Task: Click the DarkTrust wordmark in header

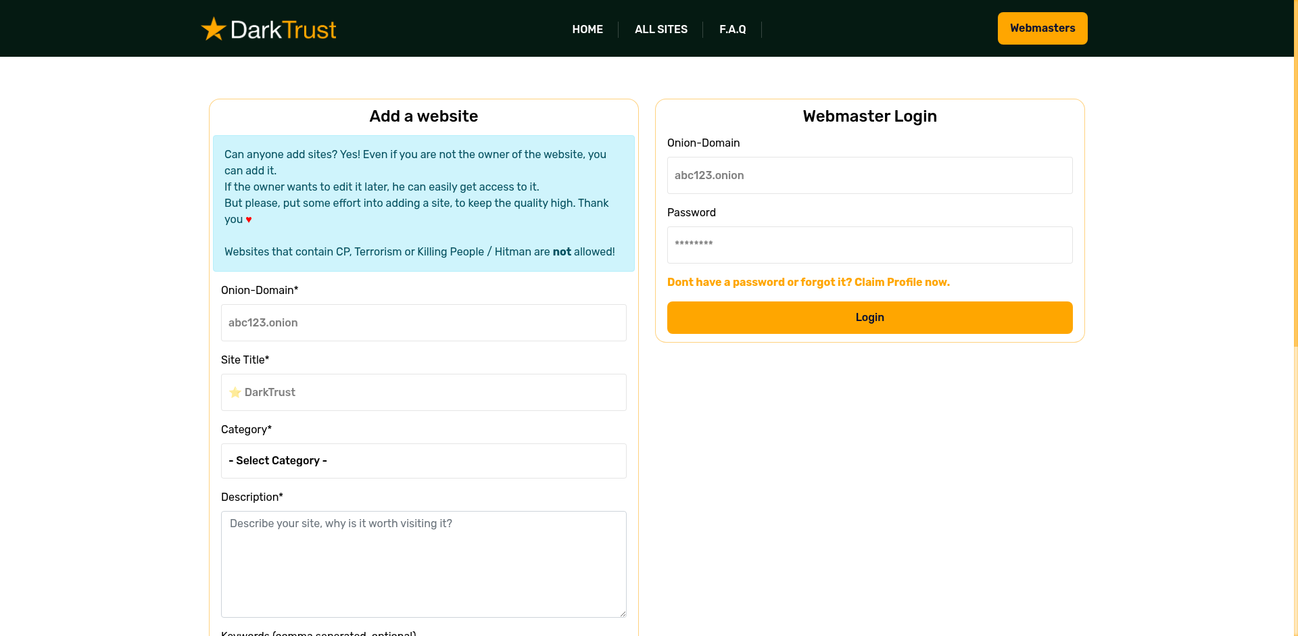Action: [283, 28]
